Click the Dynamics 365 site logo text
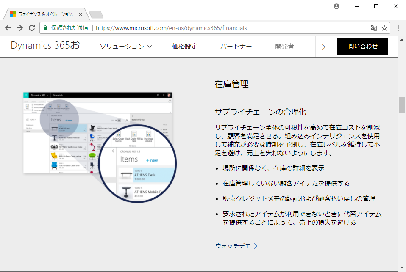406x272 pixels. point(45,45)
